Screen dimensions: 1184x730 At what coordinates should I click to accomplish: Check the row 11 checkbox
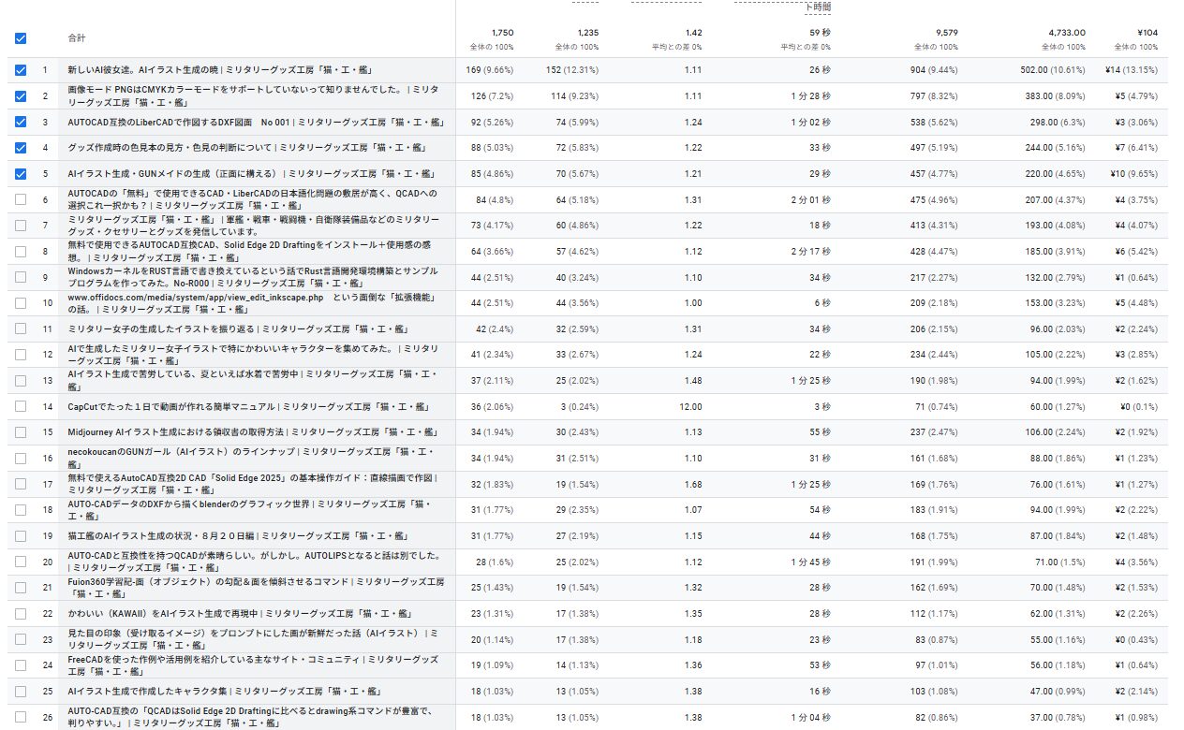pyautogui.click(x=21, y=328)
